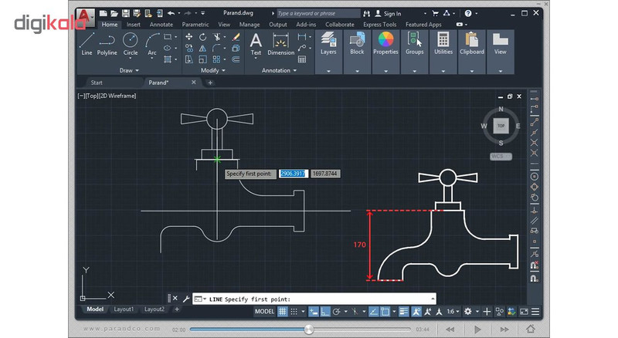Select the Line tool
Viewport: 618px width, 338px height.
click(x=87, y=44)
